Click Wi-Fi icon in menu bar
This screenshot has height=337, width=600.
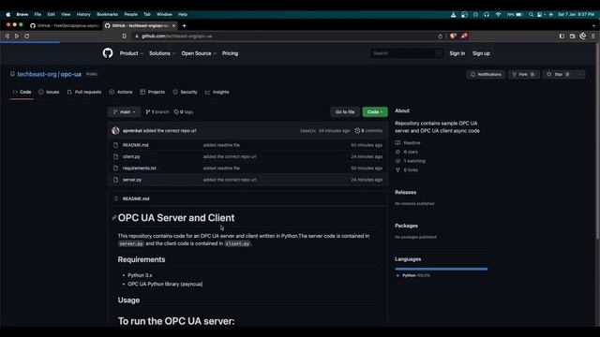[x=498, y=15]
